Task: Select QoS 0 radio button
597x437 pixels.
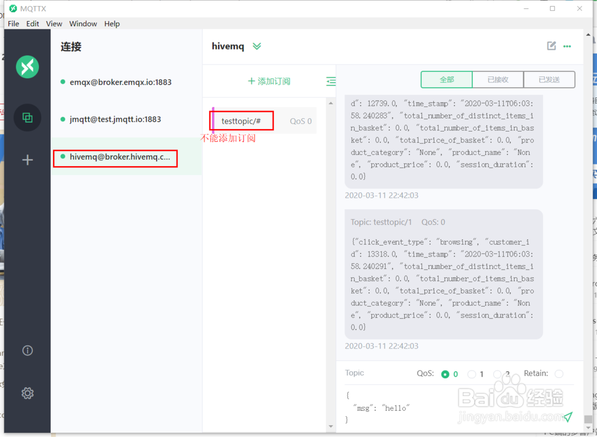Action: (x=445, y=374)
